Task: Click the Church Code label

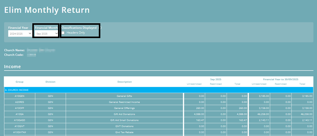Action: [14, 55]
